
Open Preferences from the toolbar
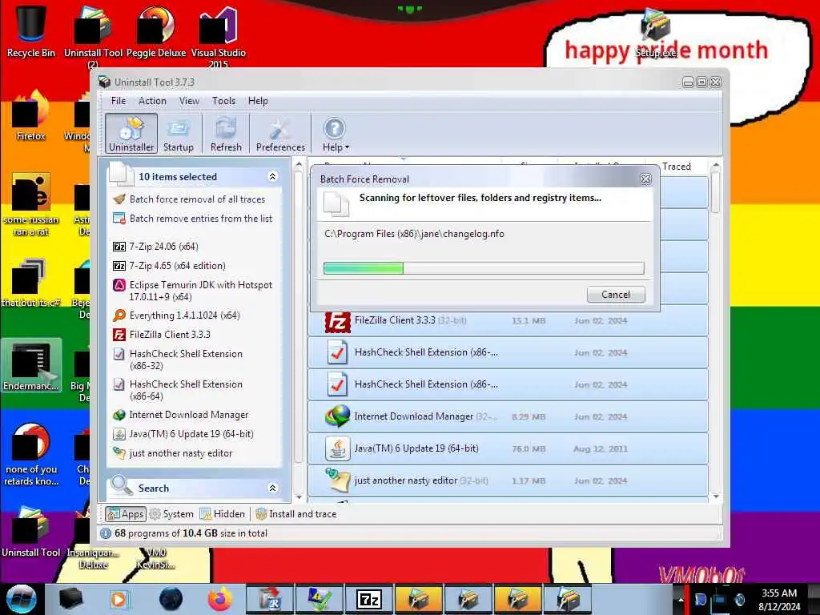[x=280, y=133]
